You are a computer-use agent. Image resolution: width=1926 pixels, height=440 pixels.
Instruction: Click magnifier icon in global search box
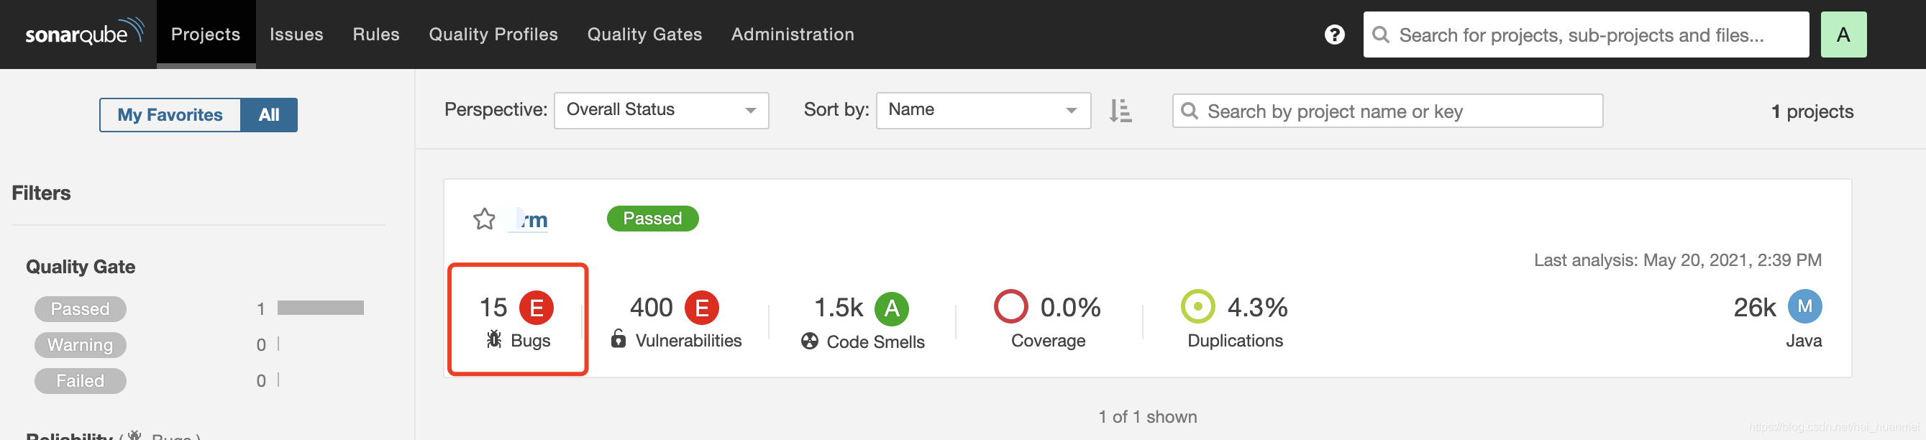pyautogui.click(x=1380, y=35)
